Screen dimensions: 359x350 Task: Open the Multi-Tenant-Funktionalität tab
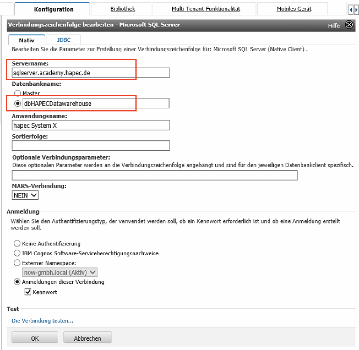(x=206, y=9)
